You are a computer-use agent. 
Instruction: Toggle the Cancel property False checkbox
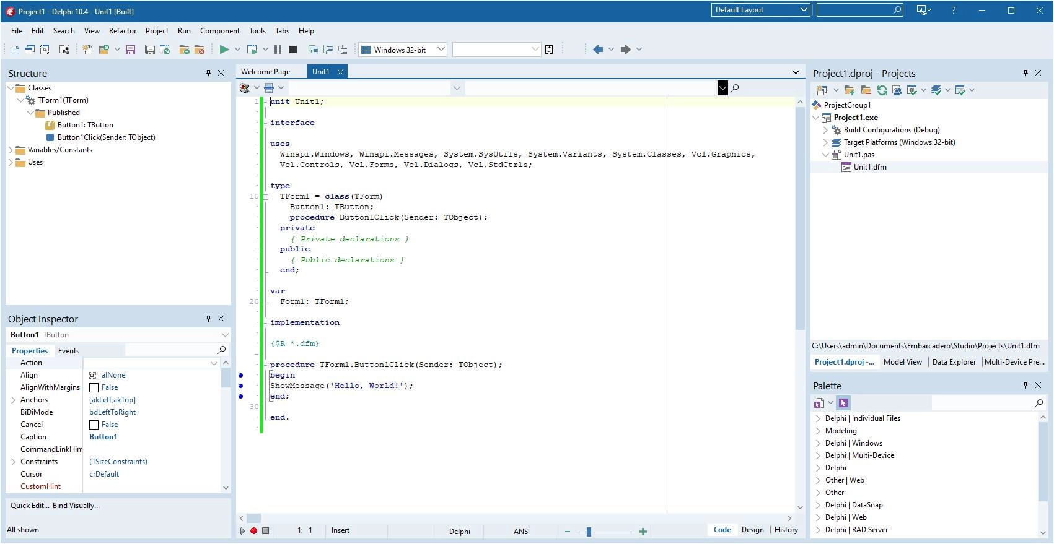coord(94,425)
